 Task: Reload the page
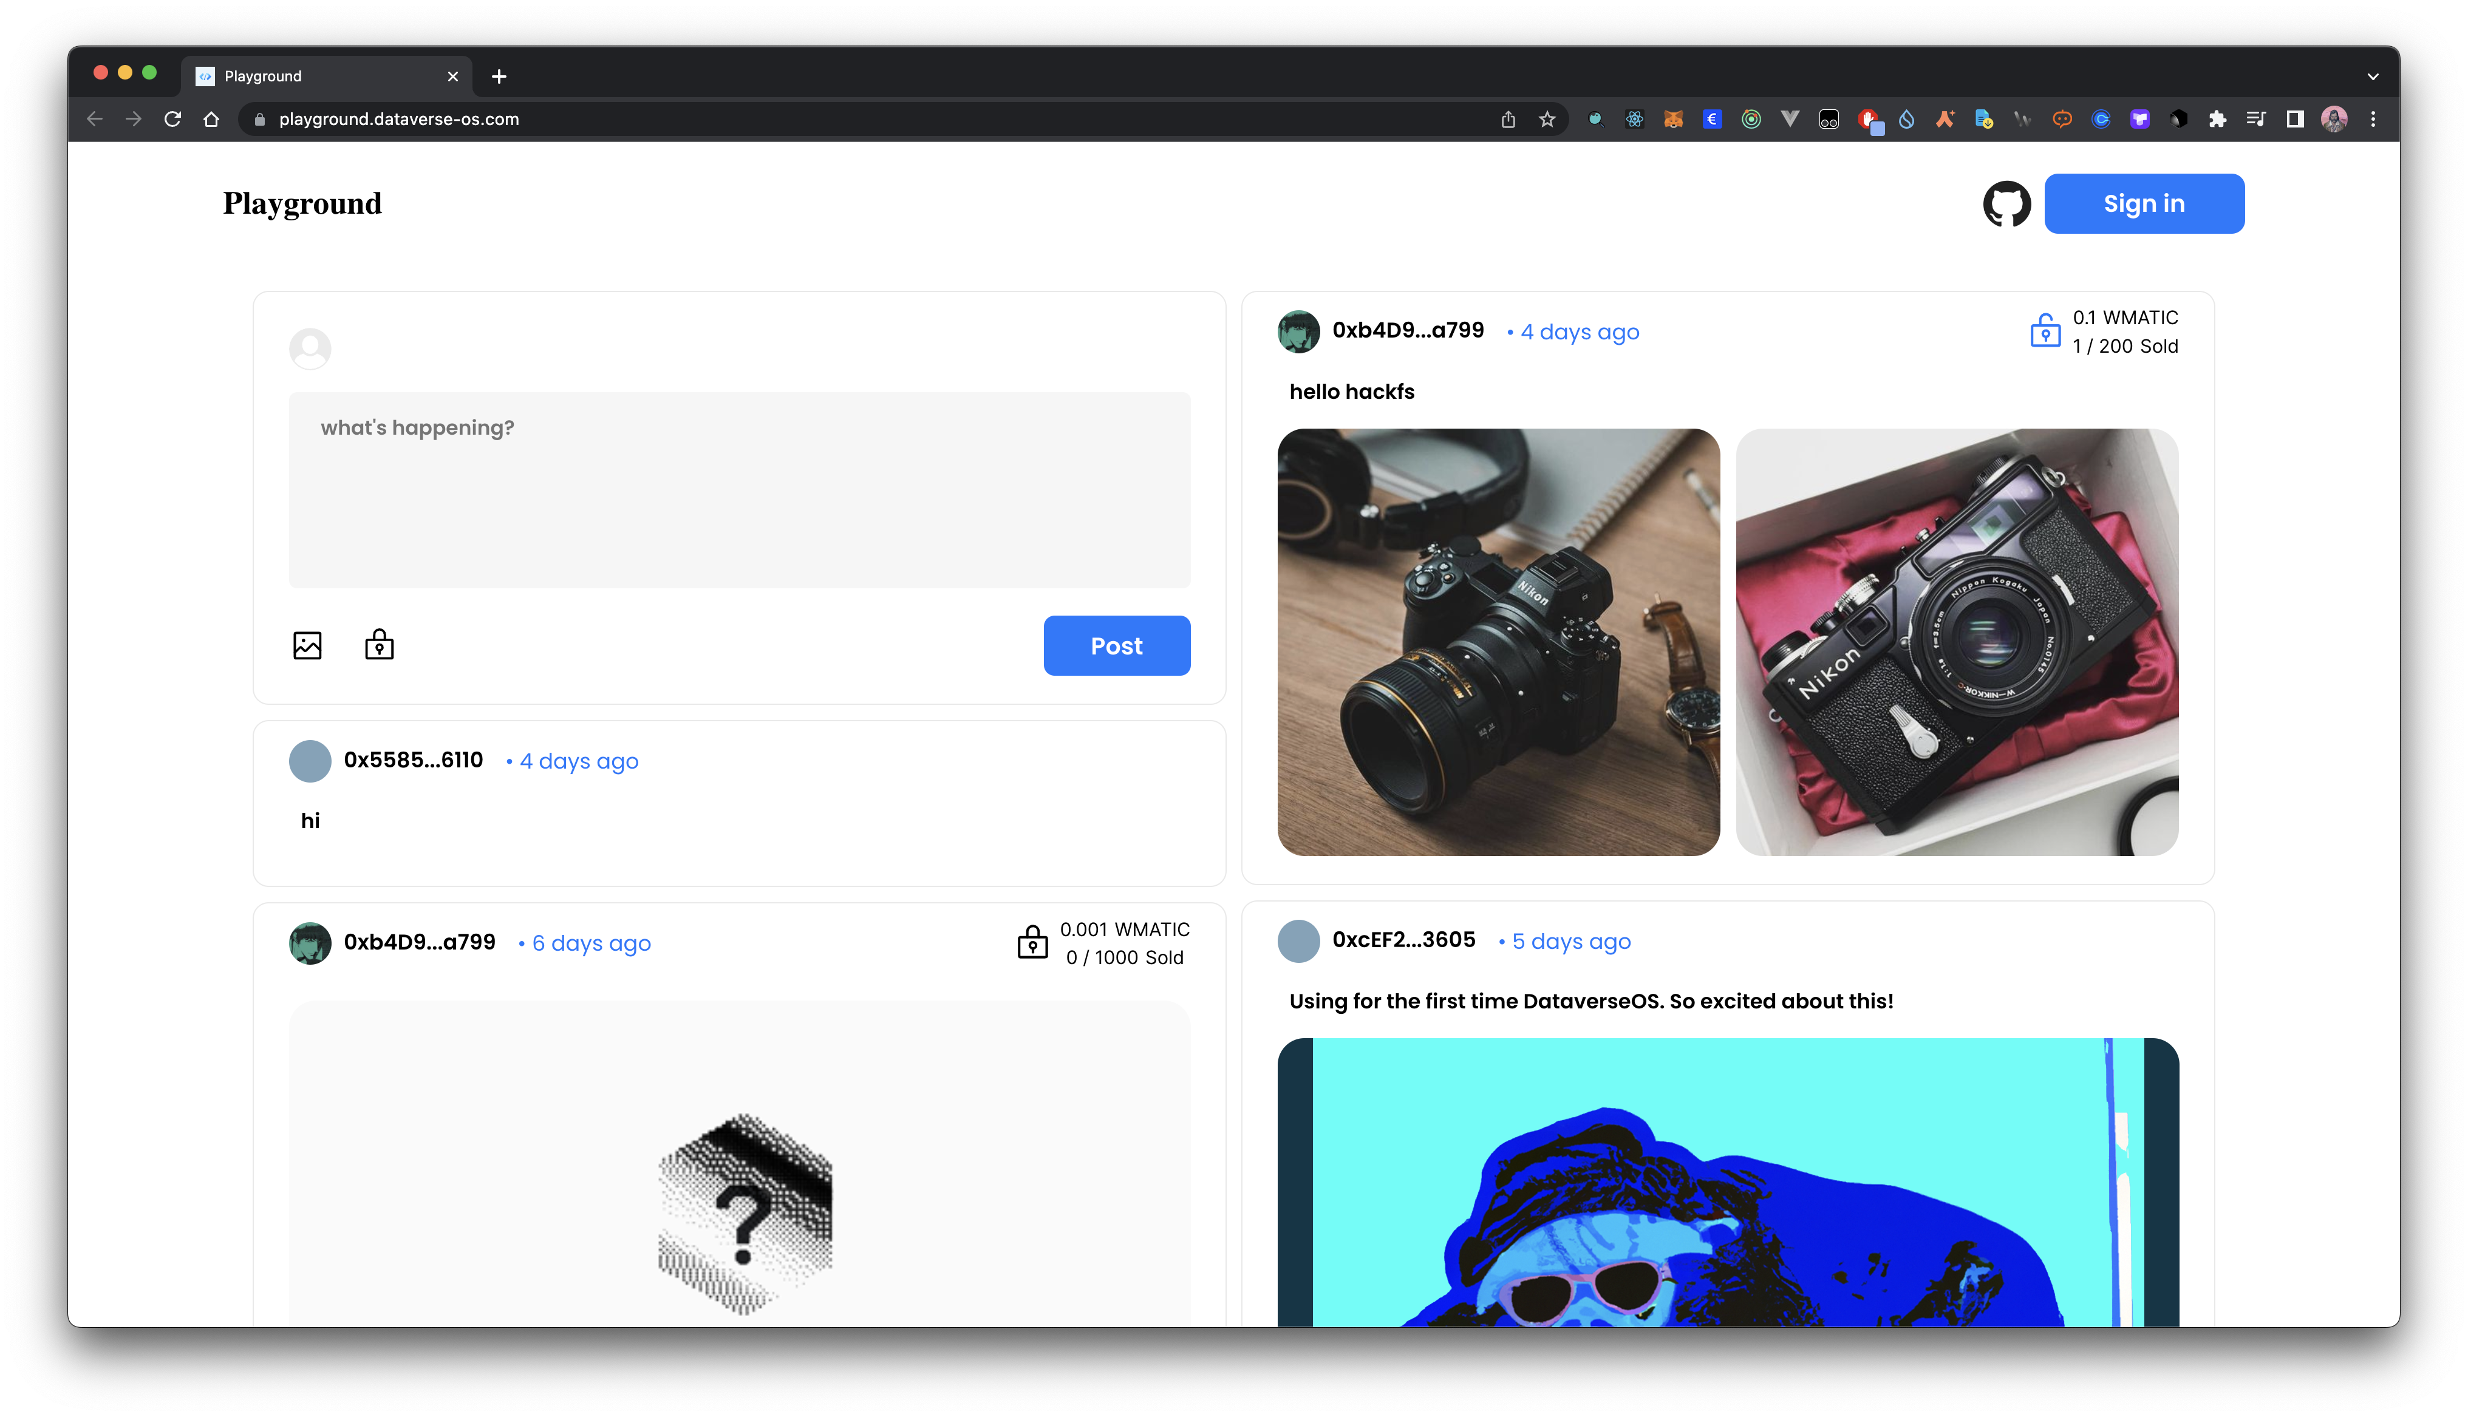[x=172, y=119]
